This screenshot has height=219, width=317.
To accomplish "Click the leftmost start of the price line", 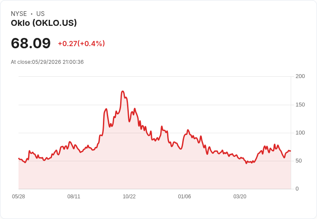I will pyautogui.click(x=19, y=158).
